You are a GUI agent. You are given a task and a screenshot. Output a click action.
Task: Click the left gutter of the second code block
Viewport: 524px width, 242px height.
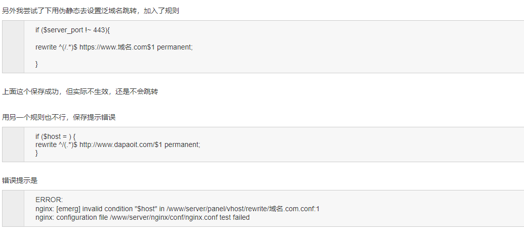point(13,144)
